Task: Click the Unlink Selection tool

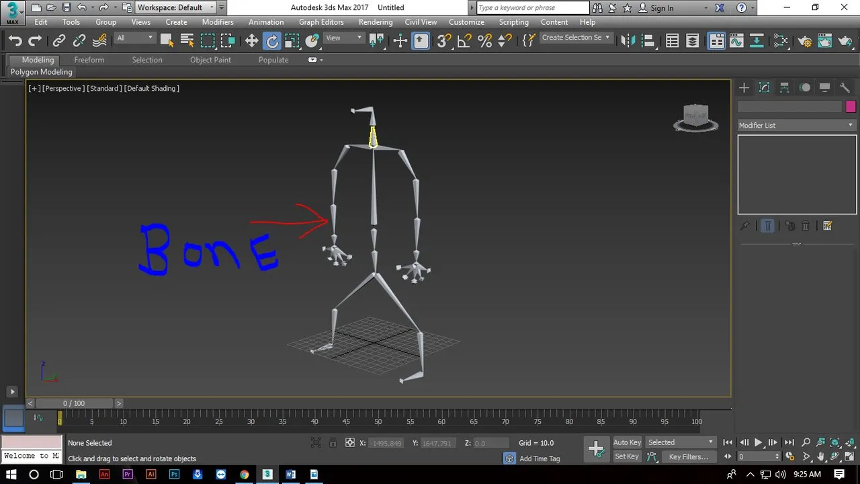Action: [79, 41]
